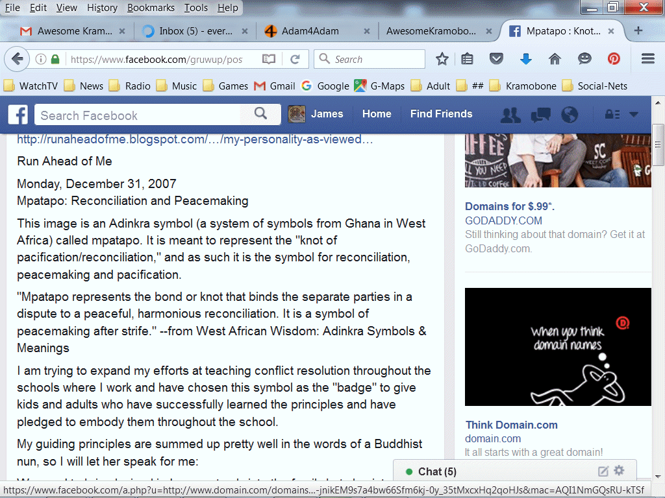Click the Google bookmark
Image resolution: width=665 pixels, height=498 pixels.
pyautogui.click(x=325, y=86)
